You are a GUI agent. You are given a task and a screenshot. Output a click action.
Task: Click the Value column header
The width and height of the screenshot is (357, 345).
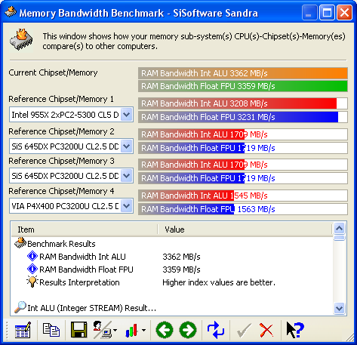click(245, 229)
